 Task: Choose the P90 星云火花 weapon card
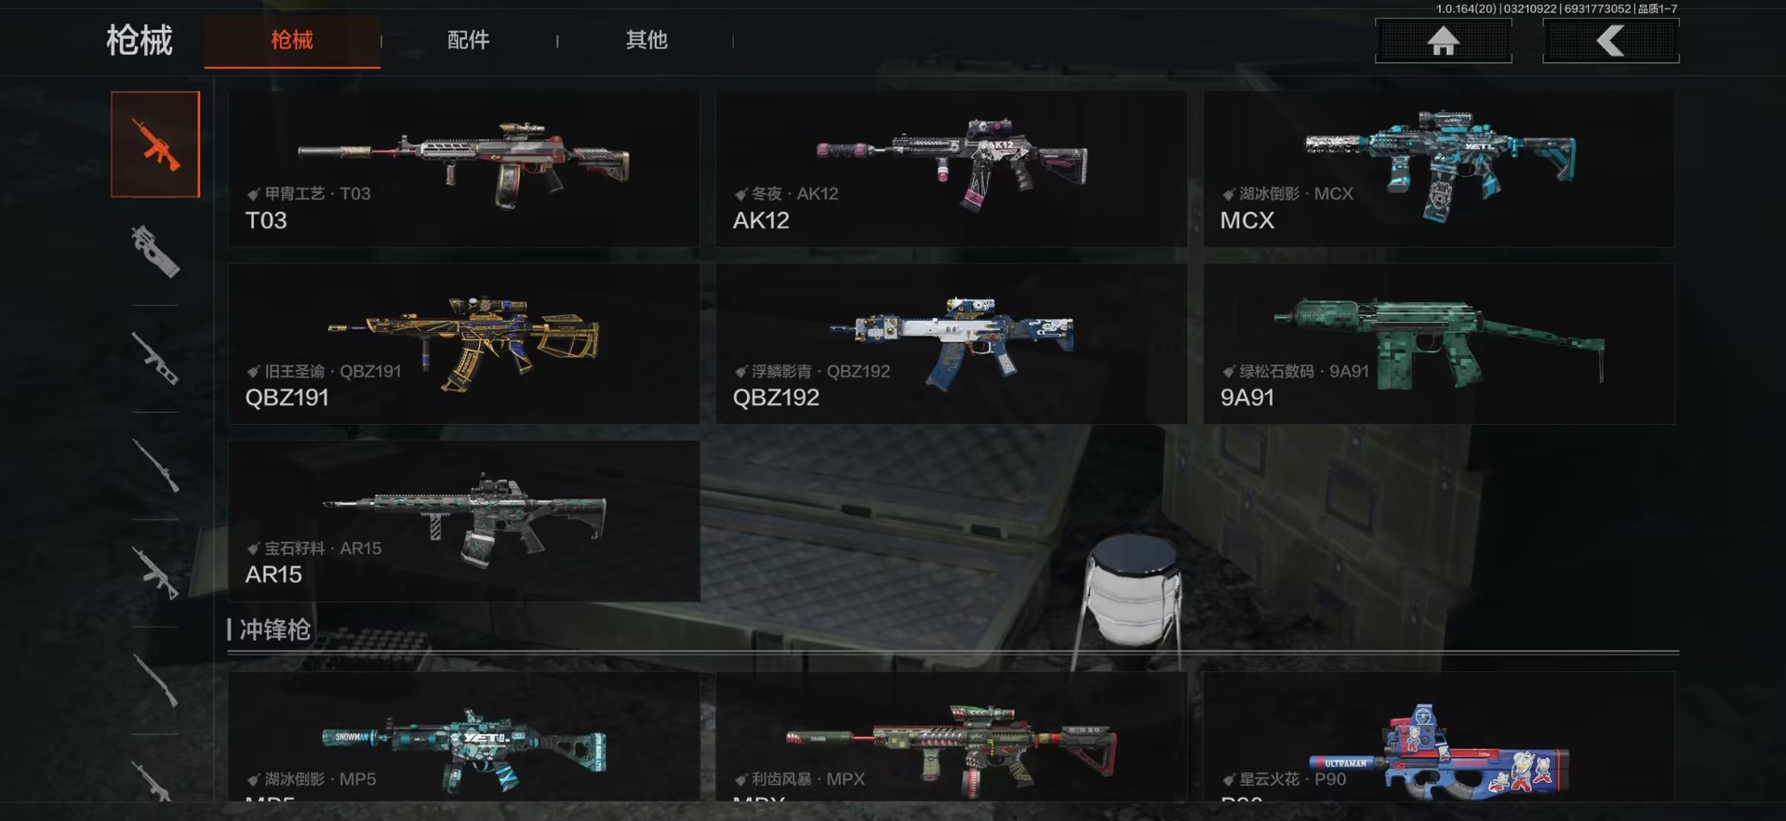(1439, 736)
